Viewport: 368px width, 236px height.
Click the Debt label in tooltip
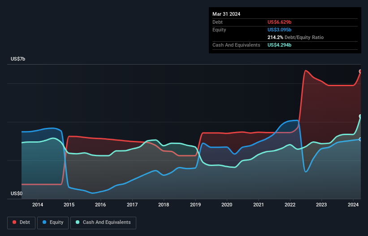pyautogui.click(x=217, y=22)
